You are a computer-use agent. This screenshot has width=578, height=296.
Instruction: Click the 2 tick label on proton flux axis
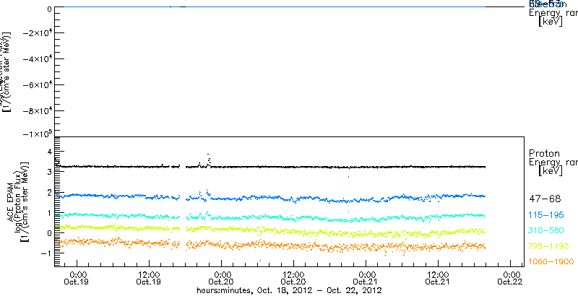point(48,192)
